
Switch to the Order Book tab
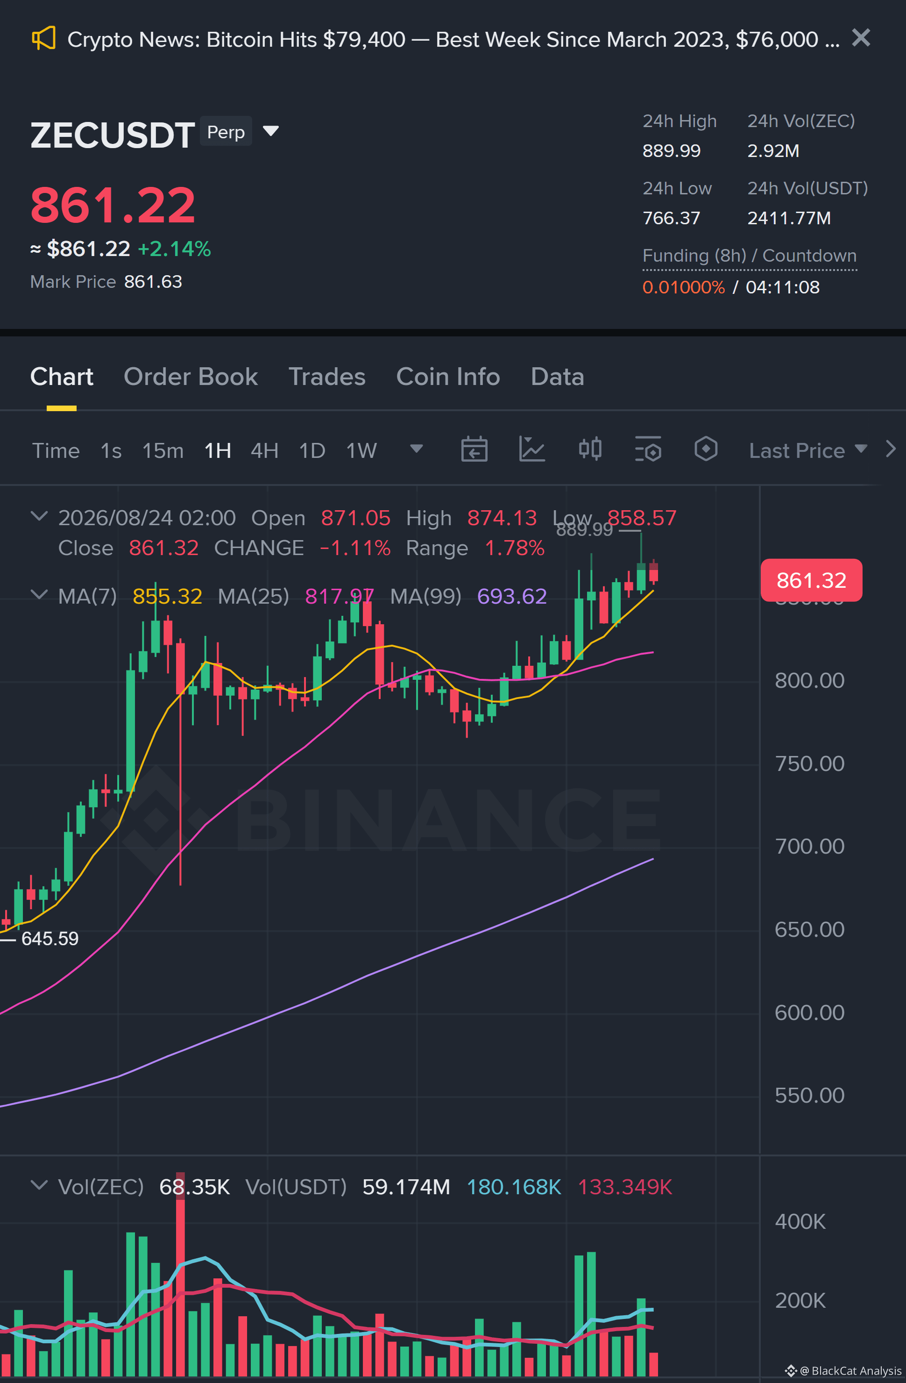click(191, 377)
